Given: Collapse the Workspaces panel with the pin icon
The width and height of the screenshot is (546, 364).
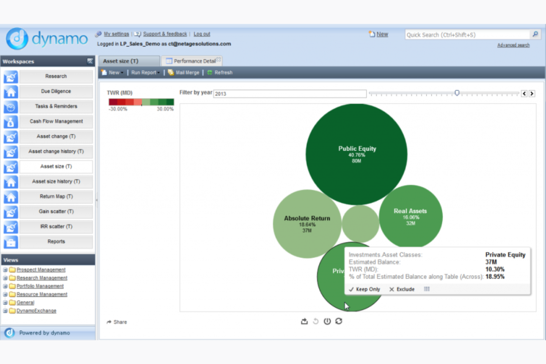Looking at the screenshot, I should (90, 61).
